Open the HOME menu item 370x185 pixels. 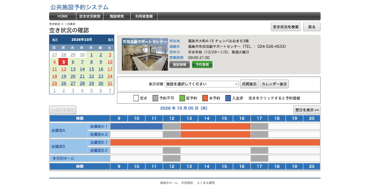63,16
